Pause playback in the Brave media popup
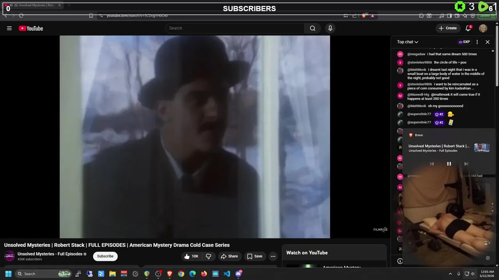This screenshot has width=499, height=280. tap(449, 164)
